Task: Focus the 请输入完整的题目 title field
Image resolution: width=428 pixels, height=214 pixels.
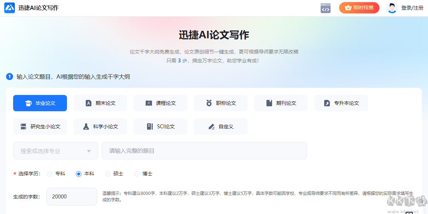Action: (204, 151)
